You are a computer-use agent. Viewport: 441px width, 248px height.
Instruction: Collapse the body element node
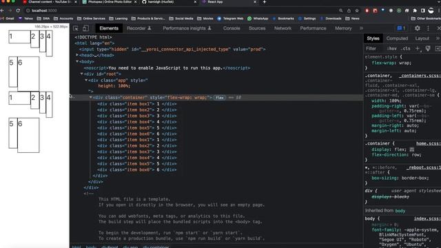coord(77,61)
